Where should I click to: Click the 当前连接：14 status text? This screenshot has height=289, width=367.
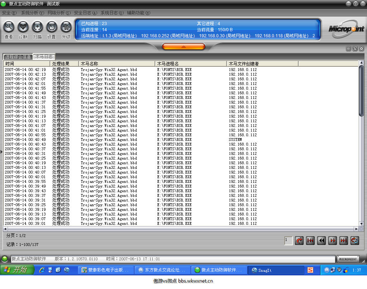coord(94,30)
